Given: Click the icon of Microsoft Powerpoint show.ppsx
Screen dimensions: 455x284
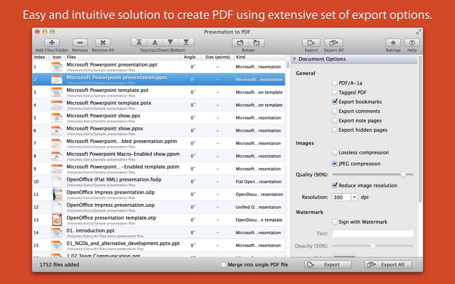Looking at the screenshot, I should coord(56,131).
